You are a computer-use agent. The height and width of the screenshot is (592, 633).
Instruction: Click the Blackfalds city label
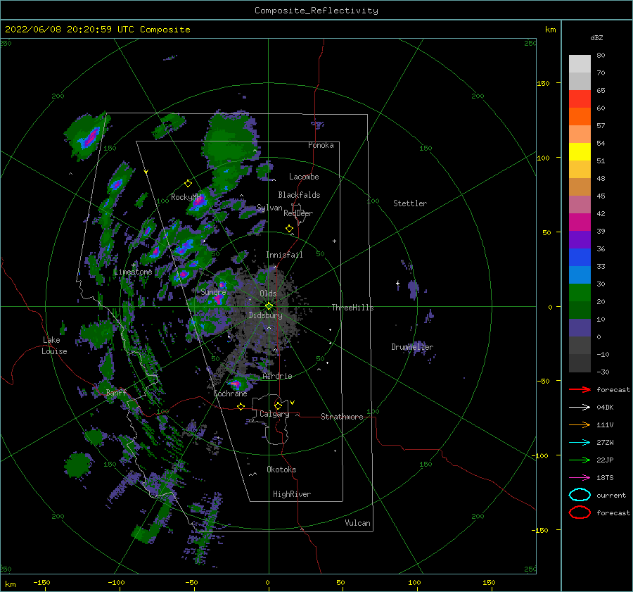(299, 195)
